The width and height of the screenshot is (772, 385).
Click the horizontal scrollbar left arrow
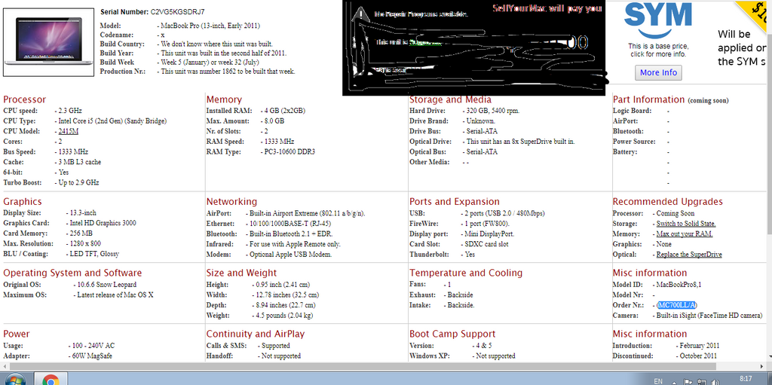[x=4, y=366]
